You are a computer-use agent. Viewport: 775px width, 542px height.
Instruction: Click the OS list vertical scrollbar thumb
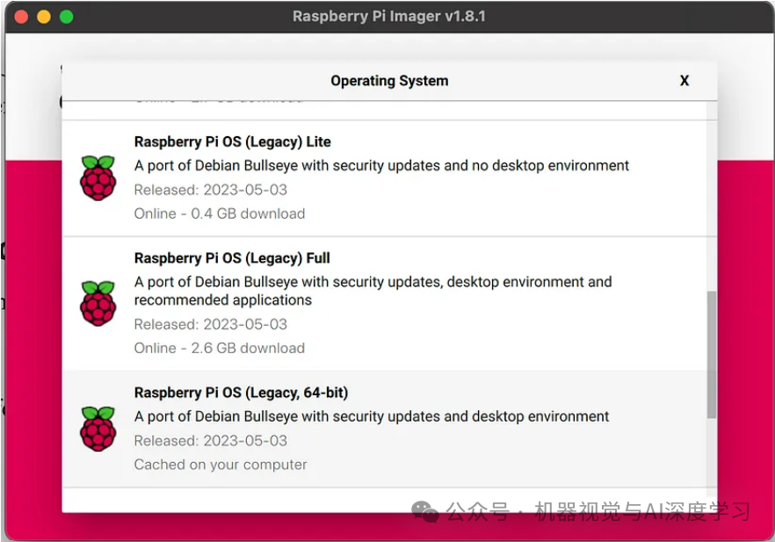point(711,354)
